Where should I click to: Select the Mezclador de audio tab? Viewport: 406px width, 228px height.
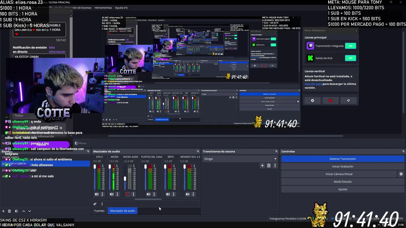click(x=122, y=211)
